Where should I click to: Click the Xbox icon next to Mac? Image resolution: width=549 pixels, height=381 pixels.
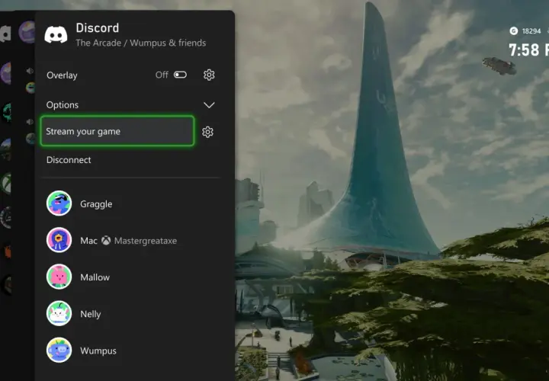pyautogui.click(x=106, y=240)
